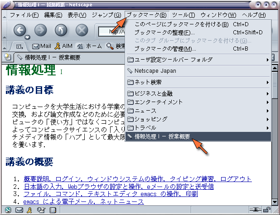Open Address Book status bar icon
The width and height of the screenshot is (280, 215).
point(53,210)
